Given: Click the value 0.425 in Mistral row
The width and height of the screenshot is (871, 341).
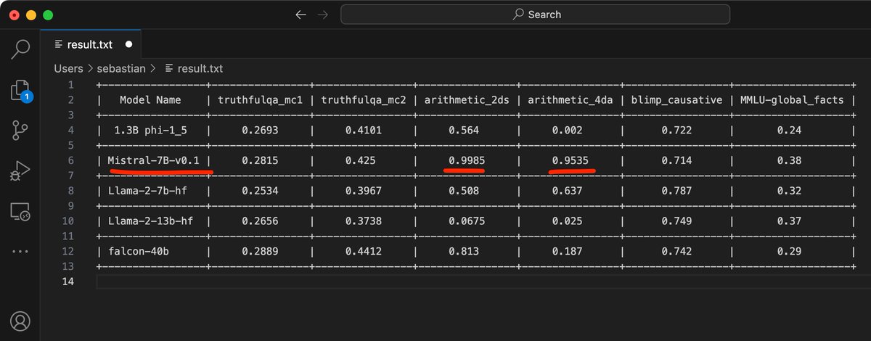Looking at the screenshot, I should 361,160.
